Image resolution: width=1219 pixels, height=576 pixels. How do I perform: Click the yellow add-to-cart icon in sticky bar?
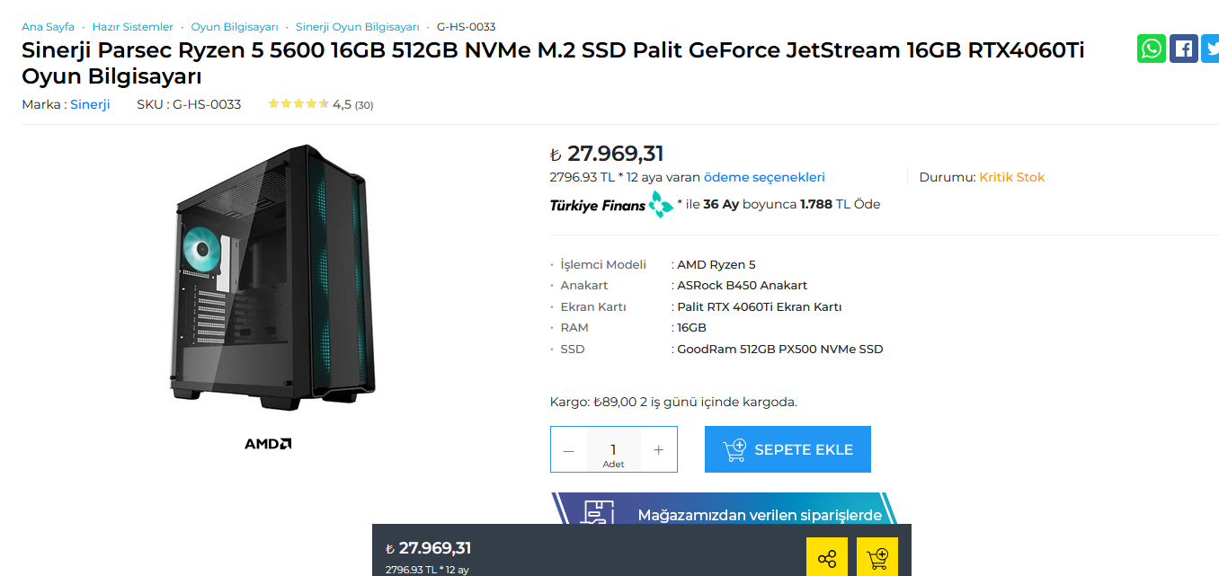click(x=877, y=558)
